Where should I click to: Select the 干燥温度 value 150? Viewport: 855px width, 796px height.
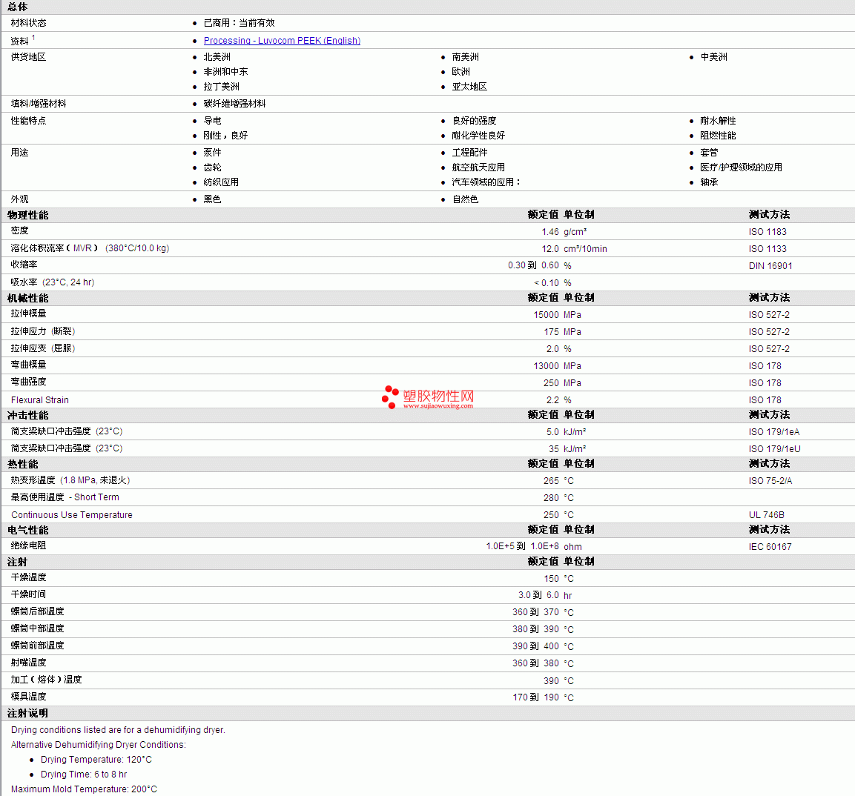point(551,579)
